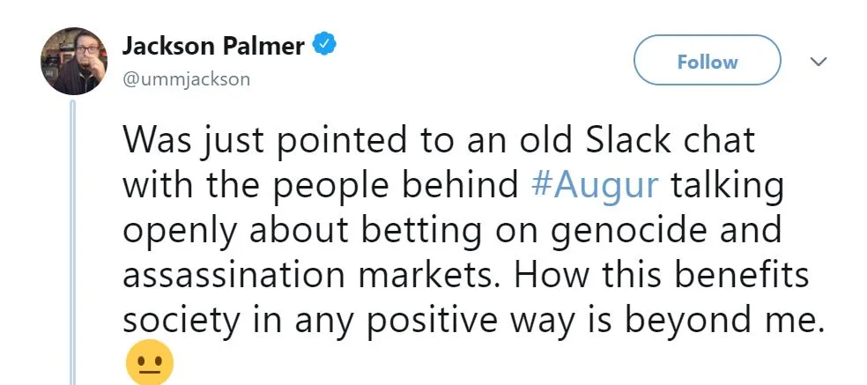Click Jackson Palmer's profile avatar
This screenshot has height=385, width=867.
pyautogui.click(x=69, y=60)
